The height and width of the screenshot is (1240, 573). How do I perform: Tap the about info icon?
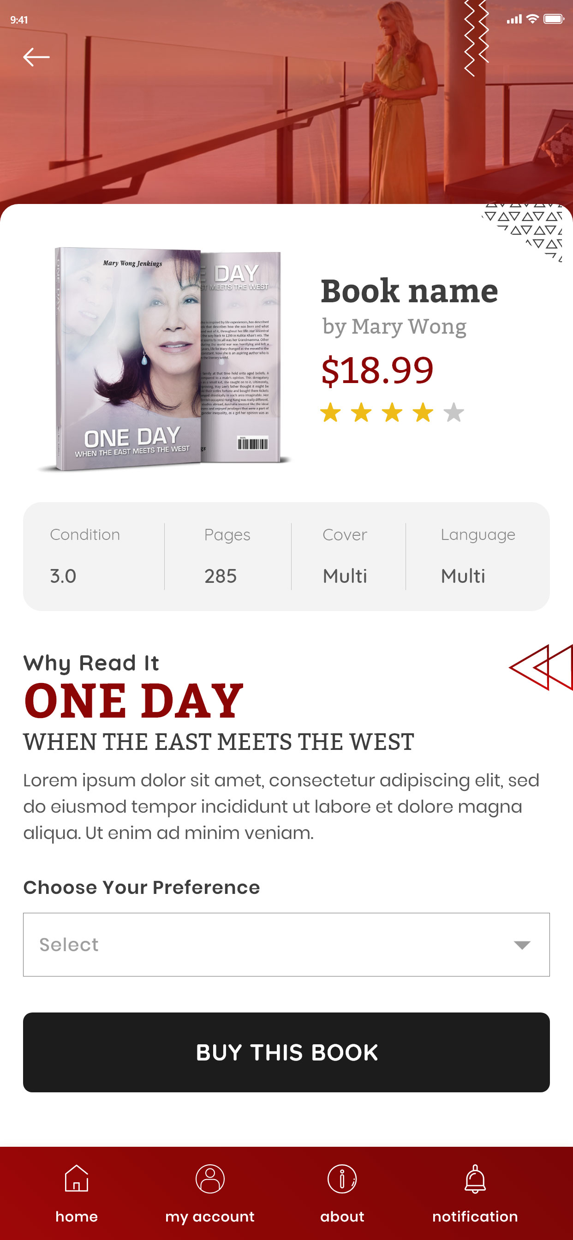point(342,1178)
